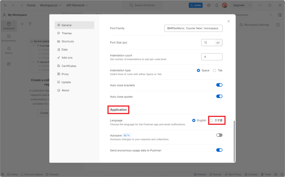Open the Workspaces dropdown

[x=51, y=5]
